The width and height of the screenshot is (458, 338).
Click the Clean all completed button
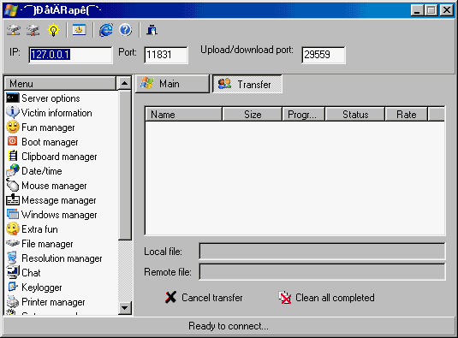tap(326, 298)
